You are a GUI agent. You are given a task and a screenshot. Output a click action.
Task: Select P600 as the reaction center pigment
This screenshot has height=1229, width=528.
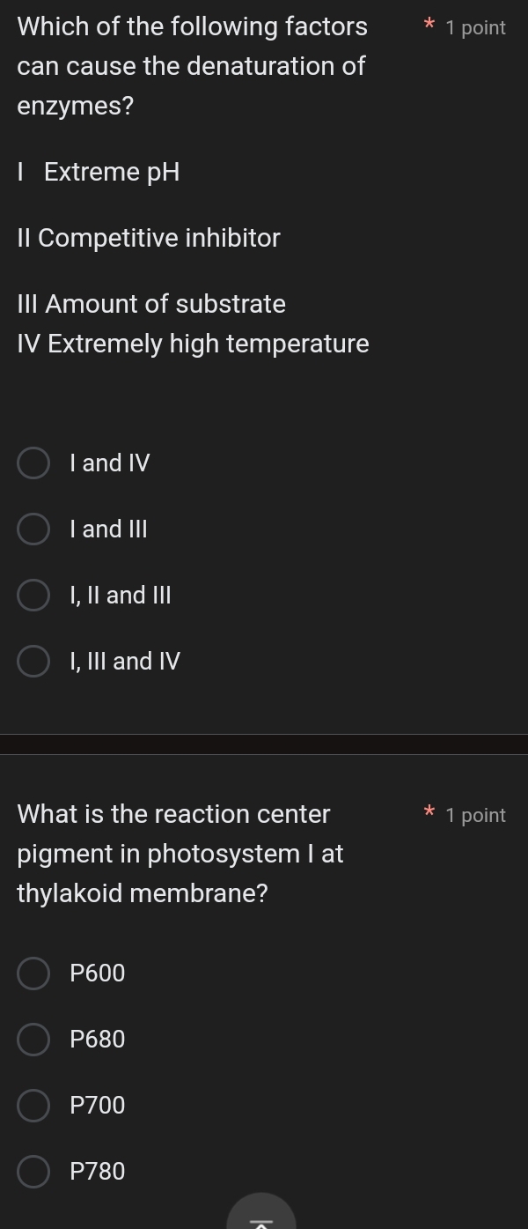tap(33, 974)
